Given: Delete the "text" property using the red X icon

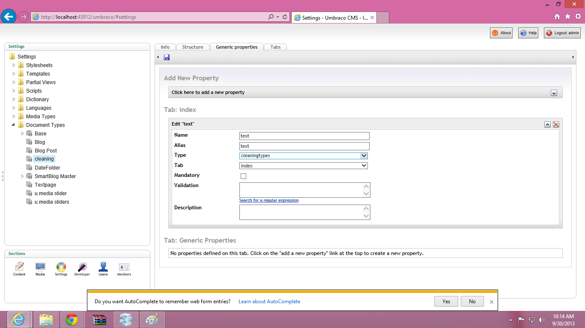Looking at the screenshot, I should point(556,124).
